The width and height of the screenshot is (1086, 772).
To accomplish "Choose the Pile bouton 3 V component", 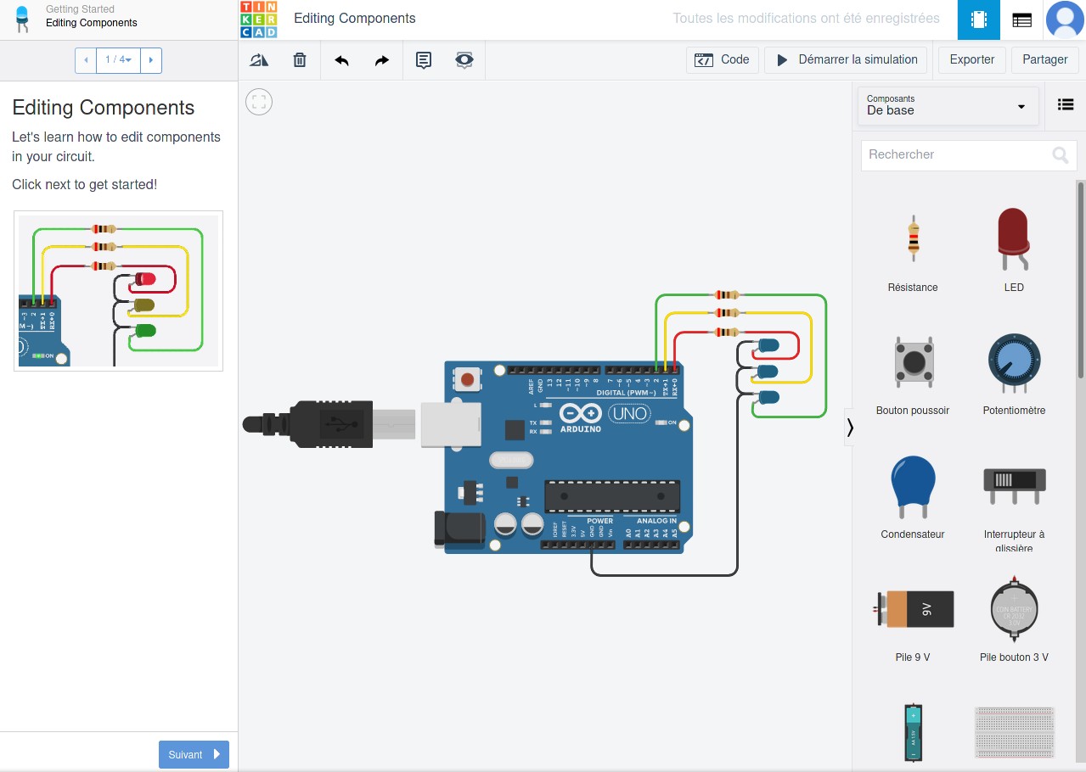I will (1014, 620).
